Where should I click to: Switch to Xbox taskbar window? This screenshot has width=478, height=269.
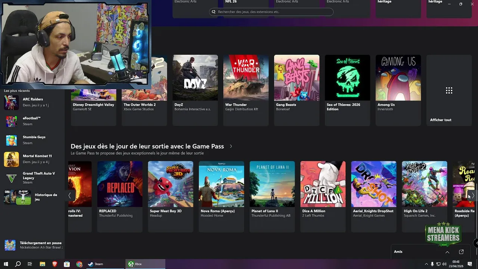pos(146,264)
